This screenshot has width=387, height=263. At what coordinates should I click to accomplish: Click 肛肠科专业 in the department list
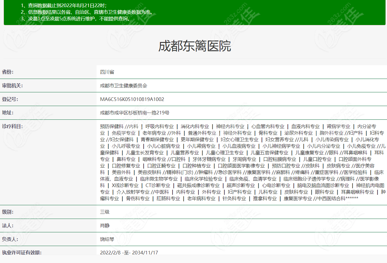(x=168, y=198)
